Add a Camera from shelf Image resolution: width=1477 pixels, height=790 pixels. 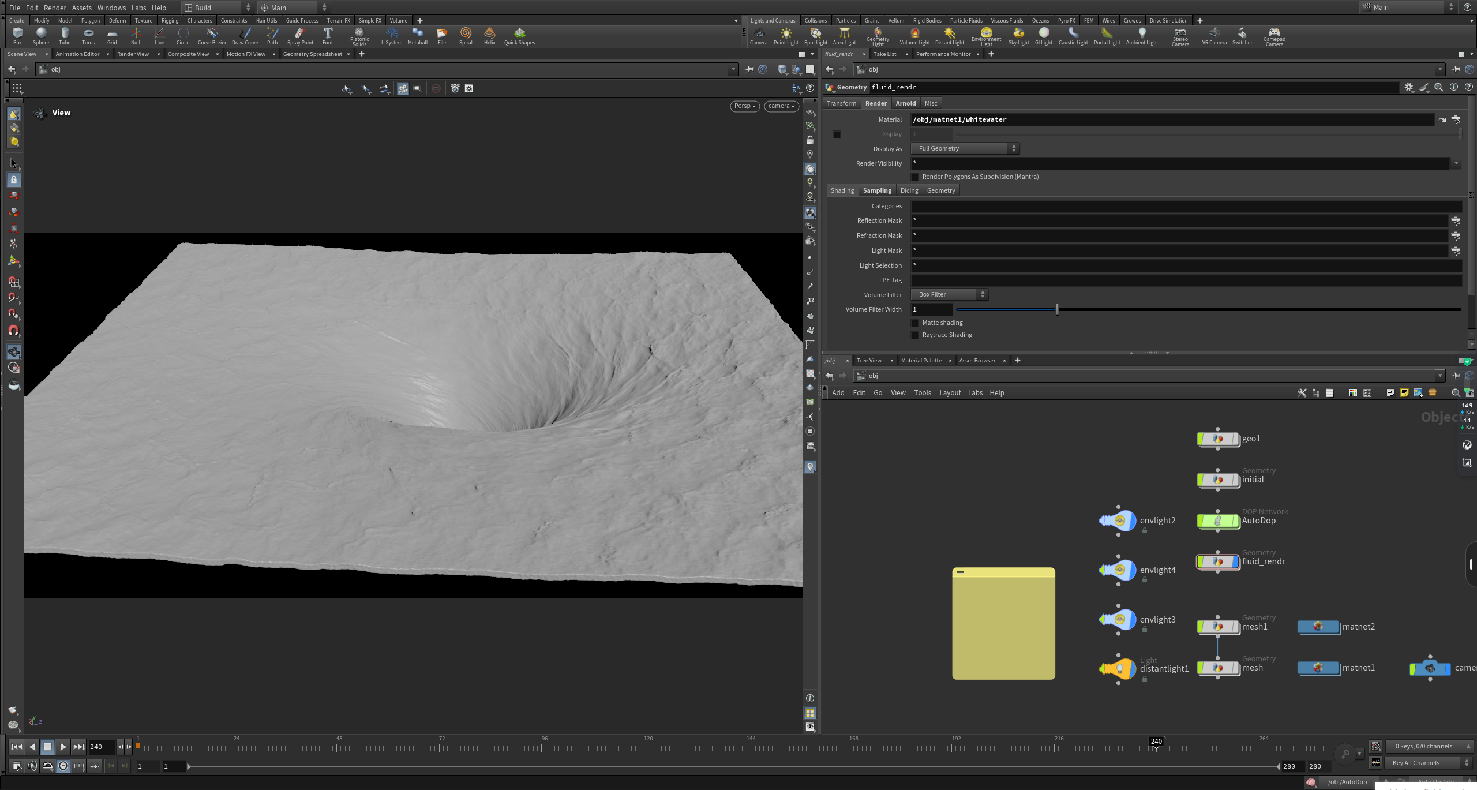point(758,36)
